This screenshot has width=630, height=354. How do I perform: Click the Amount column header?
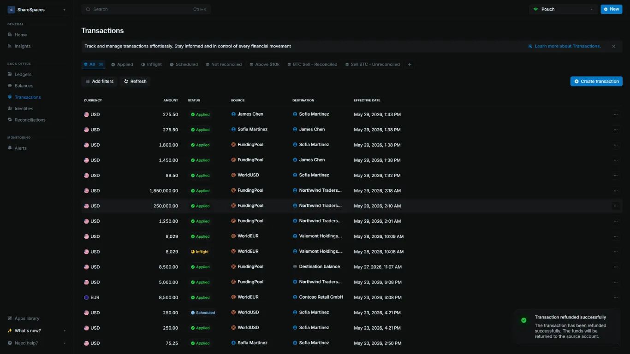coord(171,100)
